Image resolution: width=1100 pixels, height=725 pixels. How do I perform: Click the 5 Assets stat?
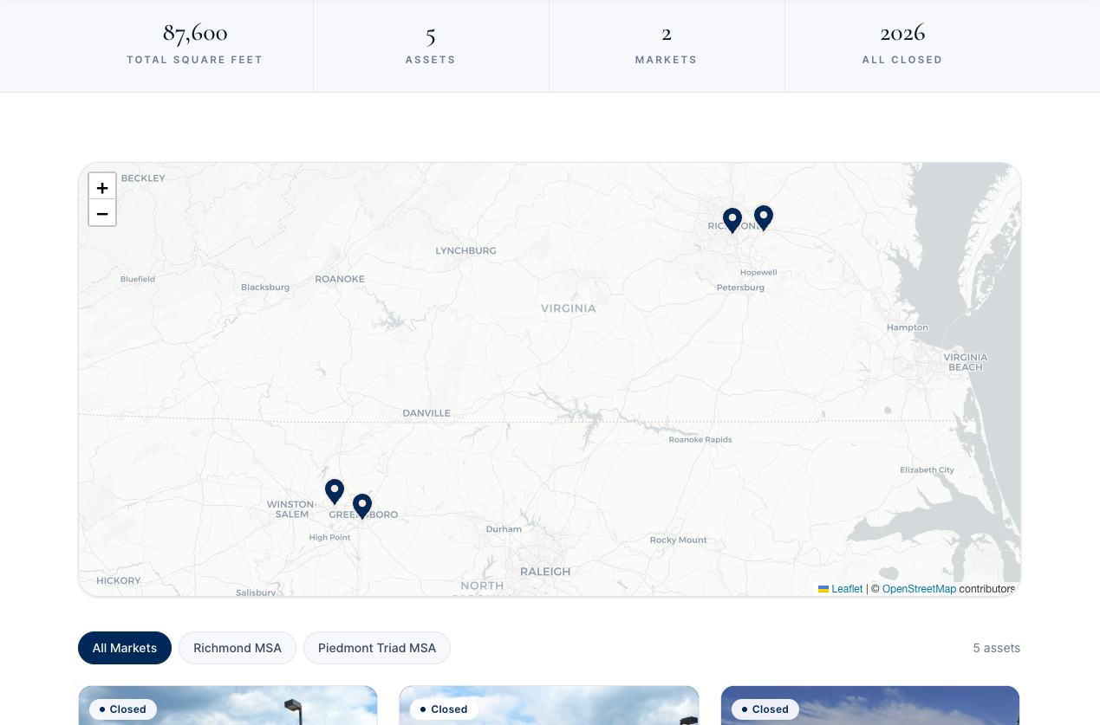431,45
